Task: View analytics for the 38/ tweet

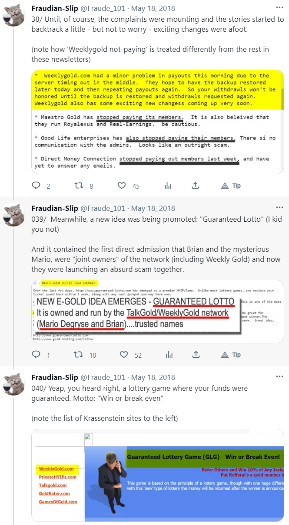Action: [168, 186]
